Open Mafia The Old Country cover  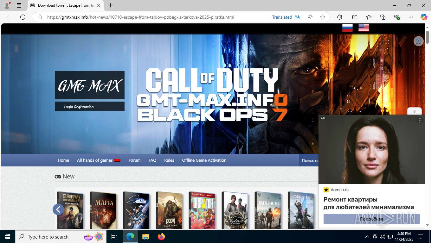click(103, 210)
